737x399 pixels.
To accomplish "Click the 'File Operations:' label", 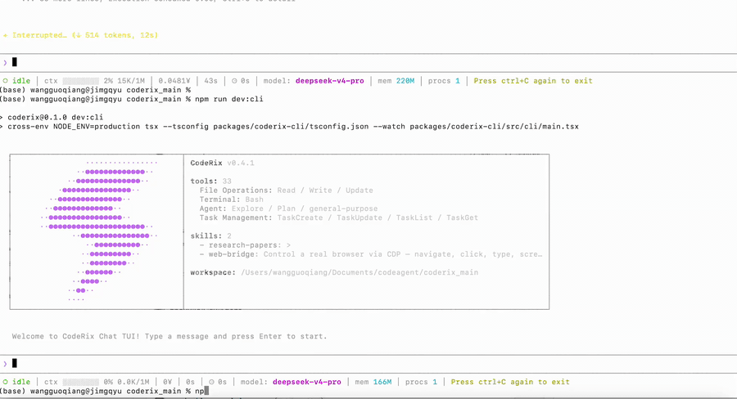I will point(236,191).
